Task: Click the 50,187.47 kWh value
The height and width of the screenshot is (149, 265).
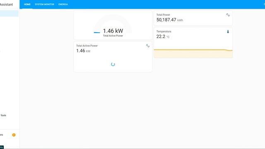Action: coord(169,20)
